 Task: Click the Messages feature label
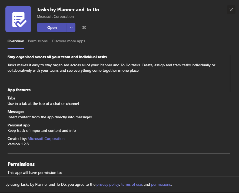(x=16, y=112)
